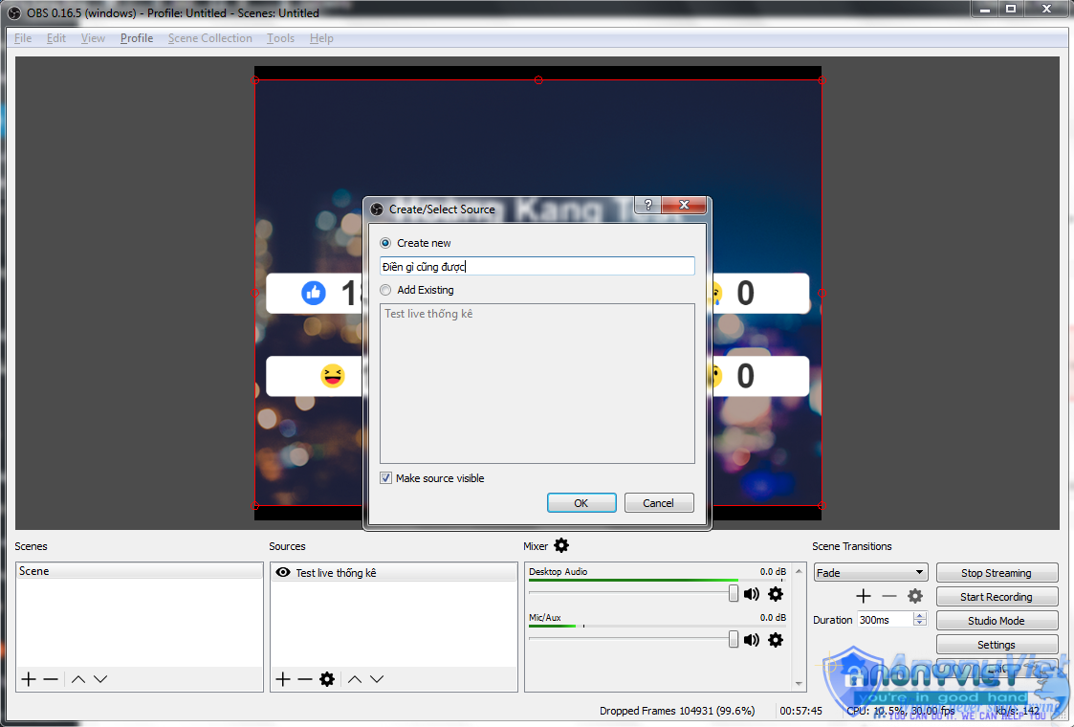The width and height of the screenshot is (1074, 727).
Task: Open source properties gear in Sources panel
Action: coord(327,679)
